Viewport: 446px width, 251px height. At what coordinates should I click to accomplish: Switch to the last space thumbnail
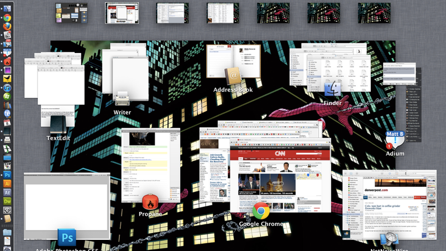374,13
